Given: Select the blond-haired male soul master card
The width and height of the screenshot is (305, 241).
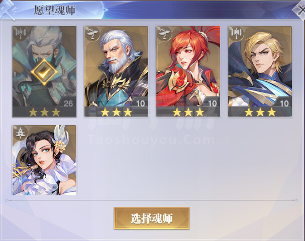Looking at the screenshot, I should (x=260, y=71).
